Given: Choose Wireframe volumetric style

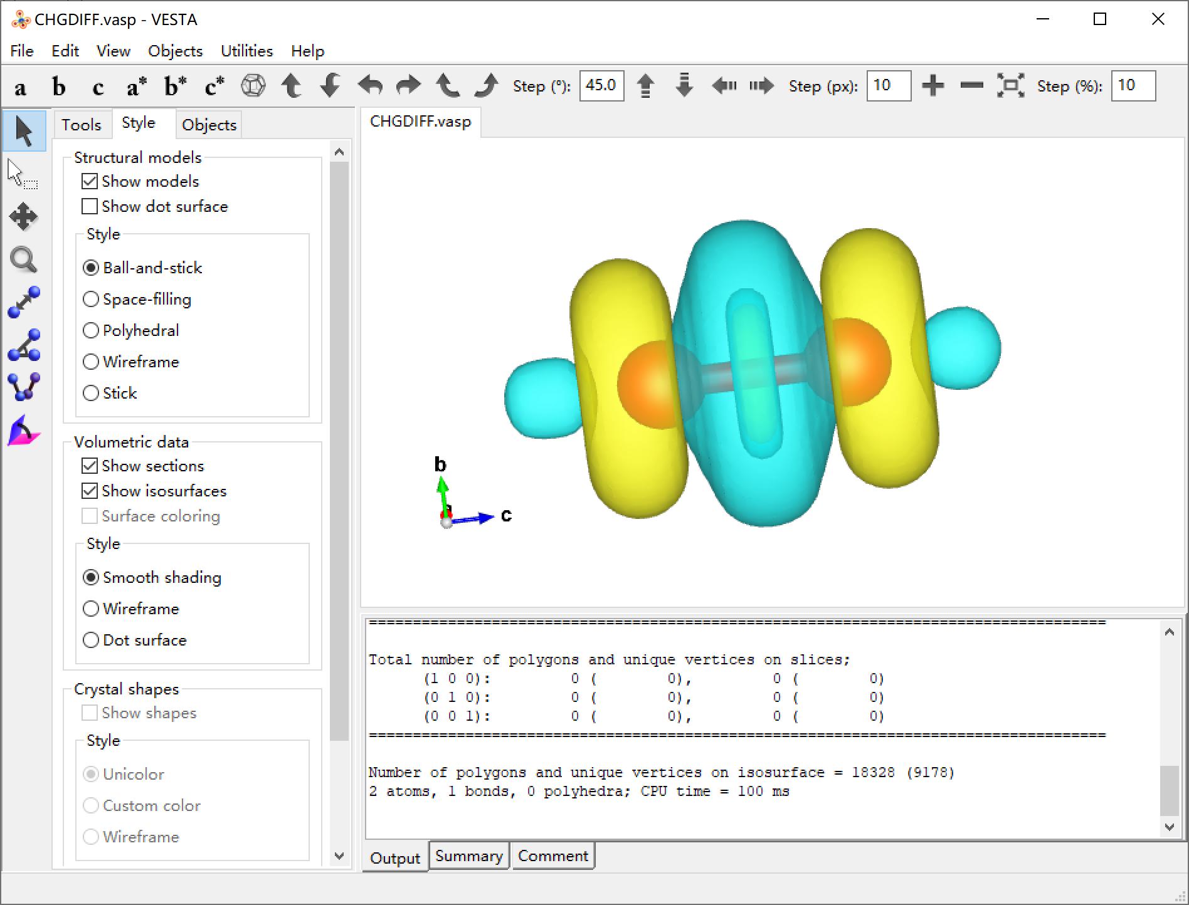Looking at the screenshot, I should 91,609.
